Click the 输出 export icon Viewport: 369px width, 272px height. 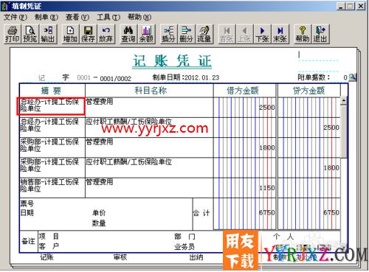pos(48,34)
